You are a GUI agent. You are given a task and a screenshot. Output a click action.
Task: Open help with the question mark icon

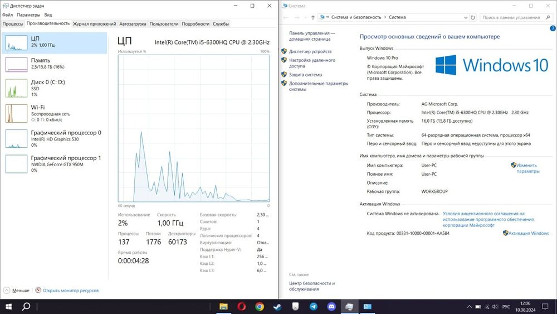pos(553,28)
